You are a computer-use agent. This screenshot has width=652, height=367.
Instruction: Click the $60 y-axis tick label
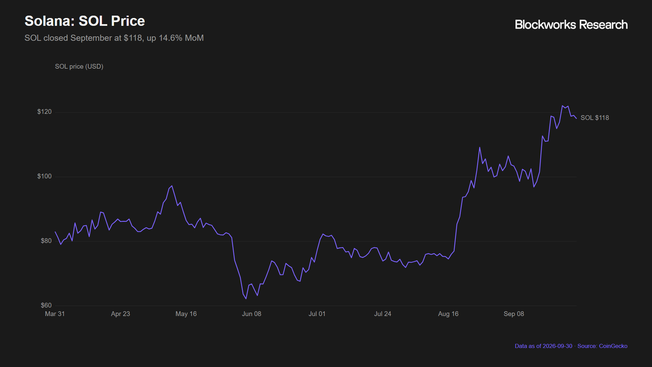tap(46, 305)
